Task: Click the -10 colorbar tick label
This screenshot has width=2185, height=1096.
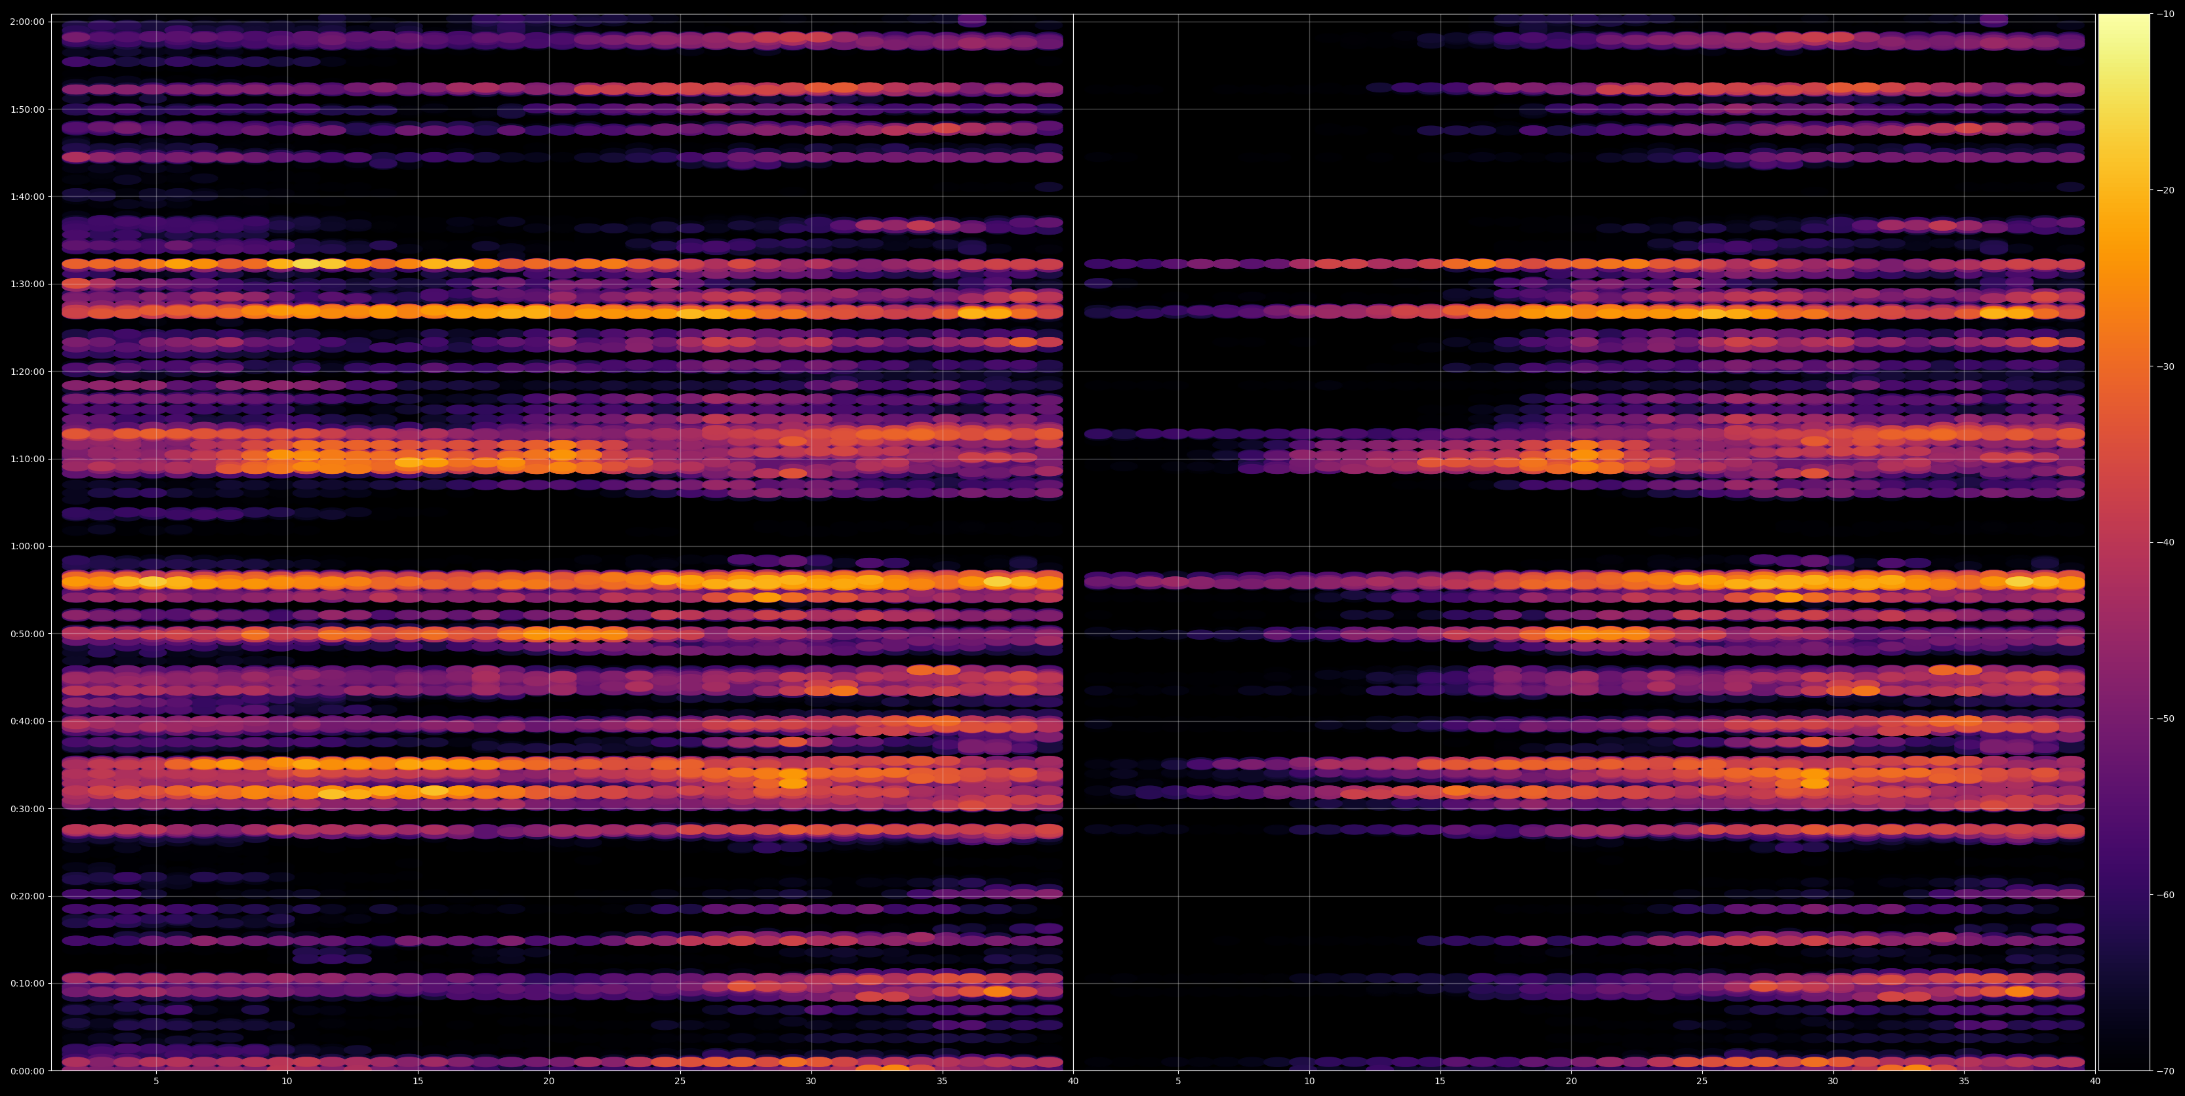Action: pyautogui.click(x=2165, y=14)
